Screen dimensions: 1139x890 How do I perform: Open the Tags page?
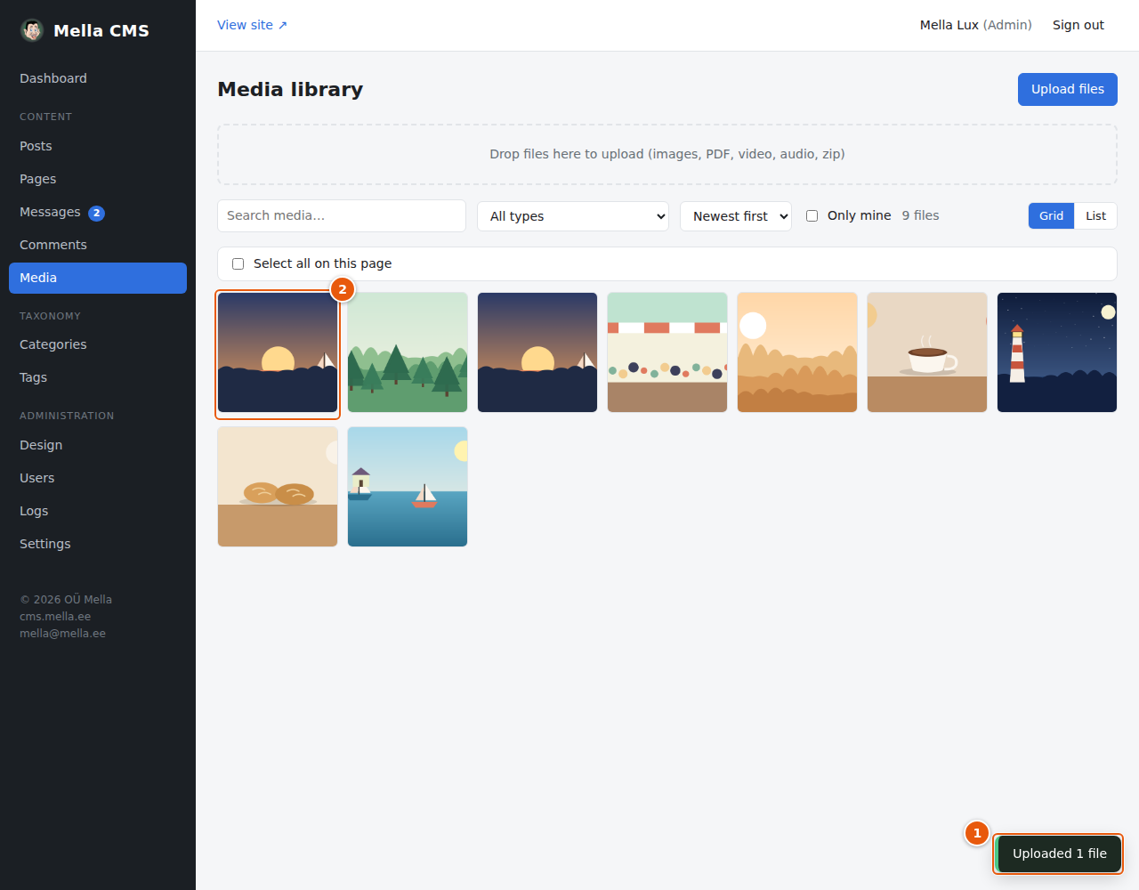(x=98, y=377)
